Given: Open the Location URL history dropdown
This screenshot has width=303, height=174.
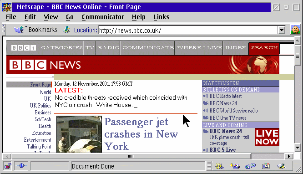Looking at the screenshot, I should (x=282, y=30).
